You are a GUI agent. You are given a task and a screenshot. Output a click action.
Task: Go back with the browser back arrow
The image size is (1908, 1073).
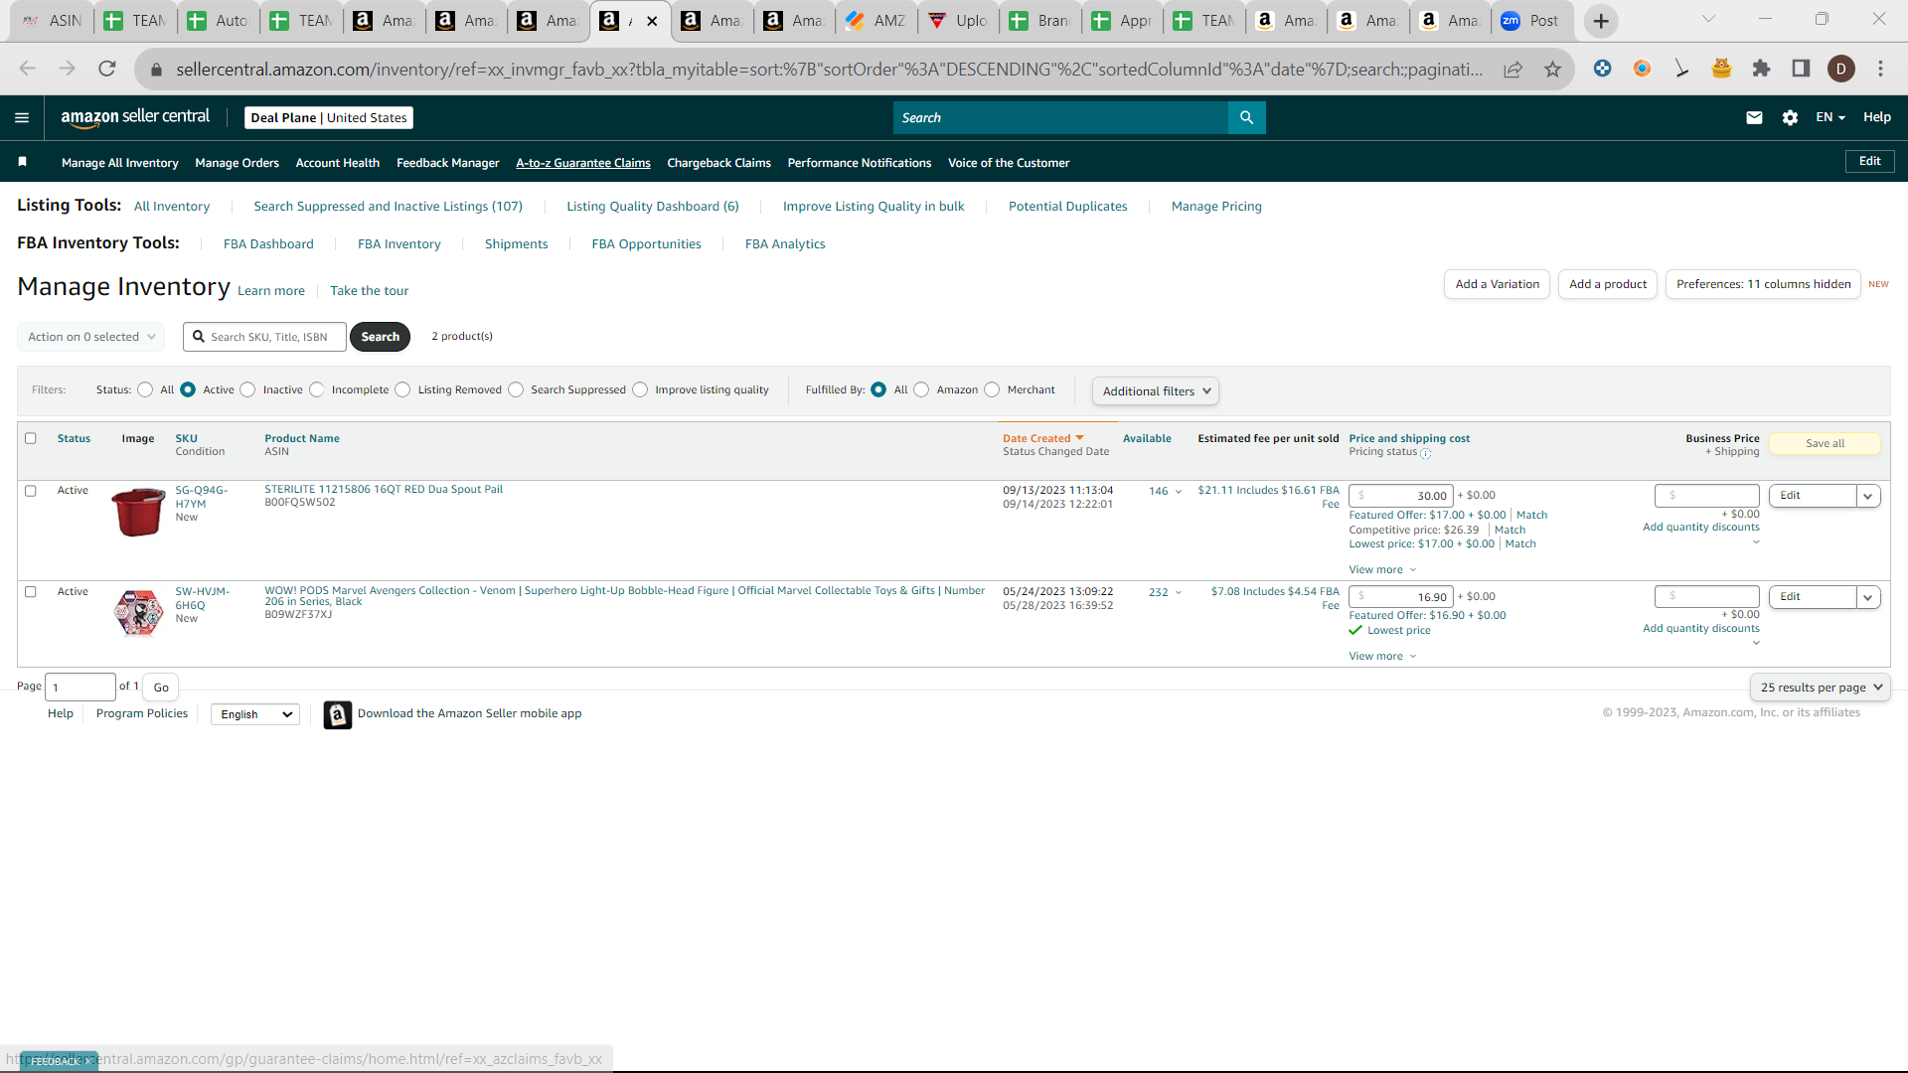[x=27, y=69]
